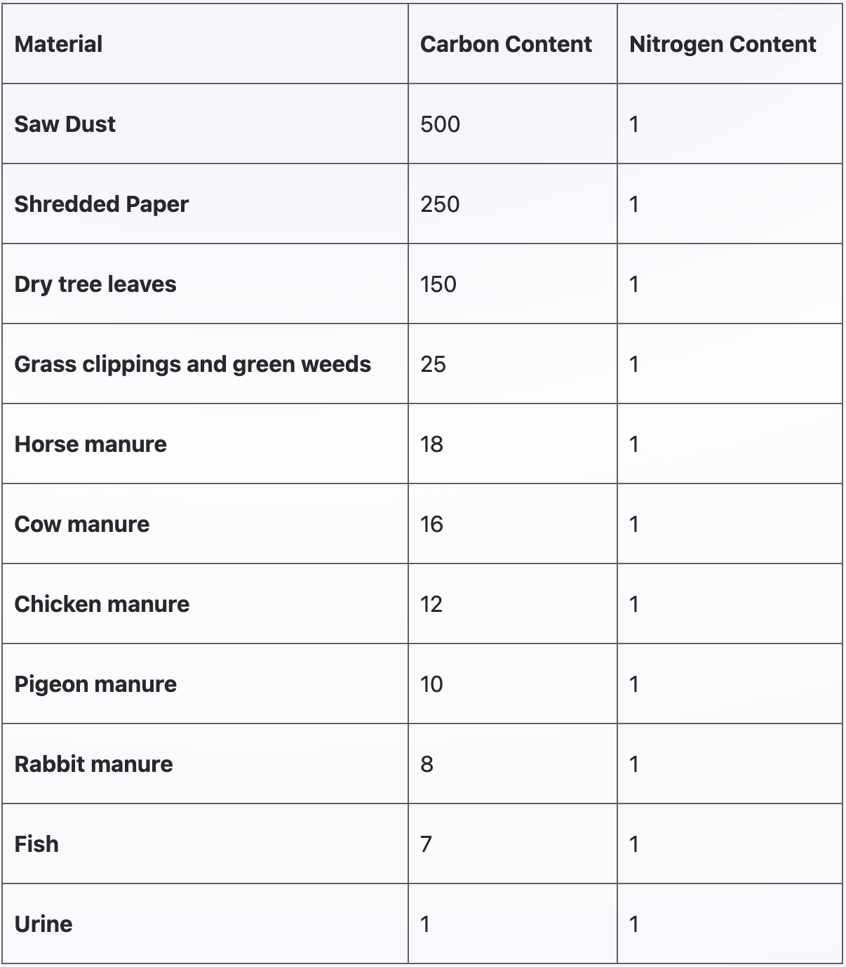Click the Dry tree leaves cell

pos(95,284)
